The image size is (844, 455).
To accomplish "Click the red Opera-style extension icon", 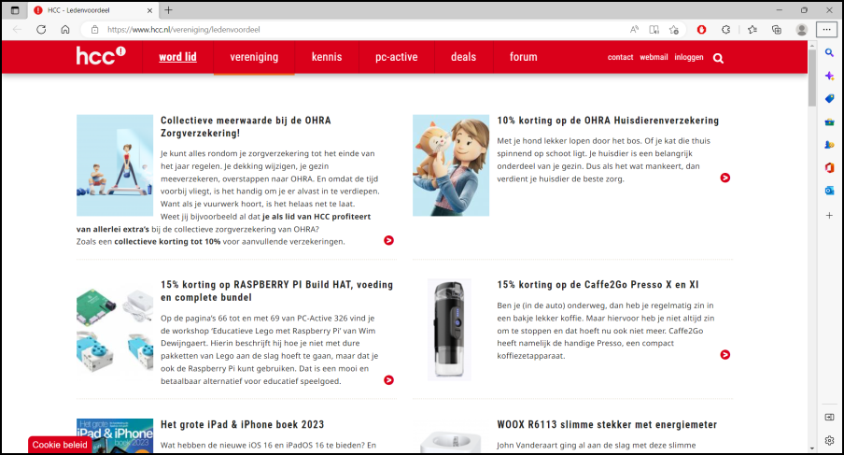I will [701, 30].
